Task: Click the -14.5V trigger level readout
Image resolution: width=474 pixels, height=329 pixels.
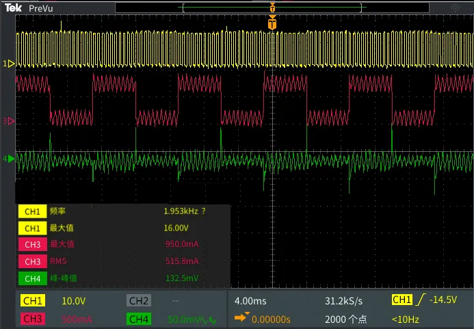Action: pyautogui.click(x=443, y=300)
